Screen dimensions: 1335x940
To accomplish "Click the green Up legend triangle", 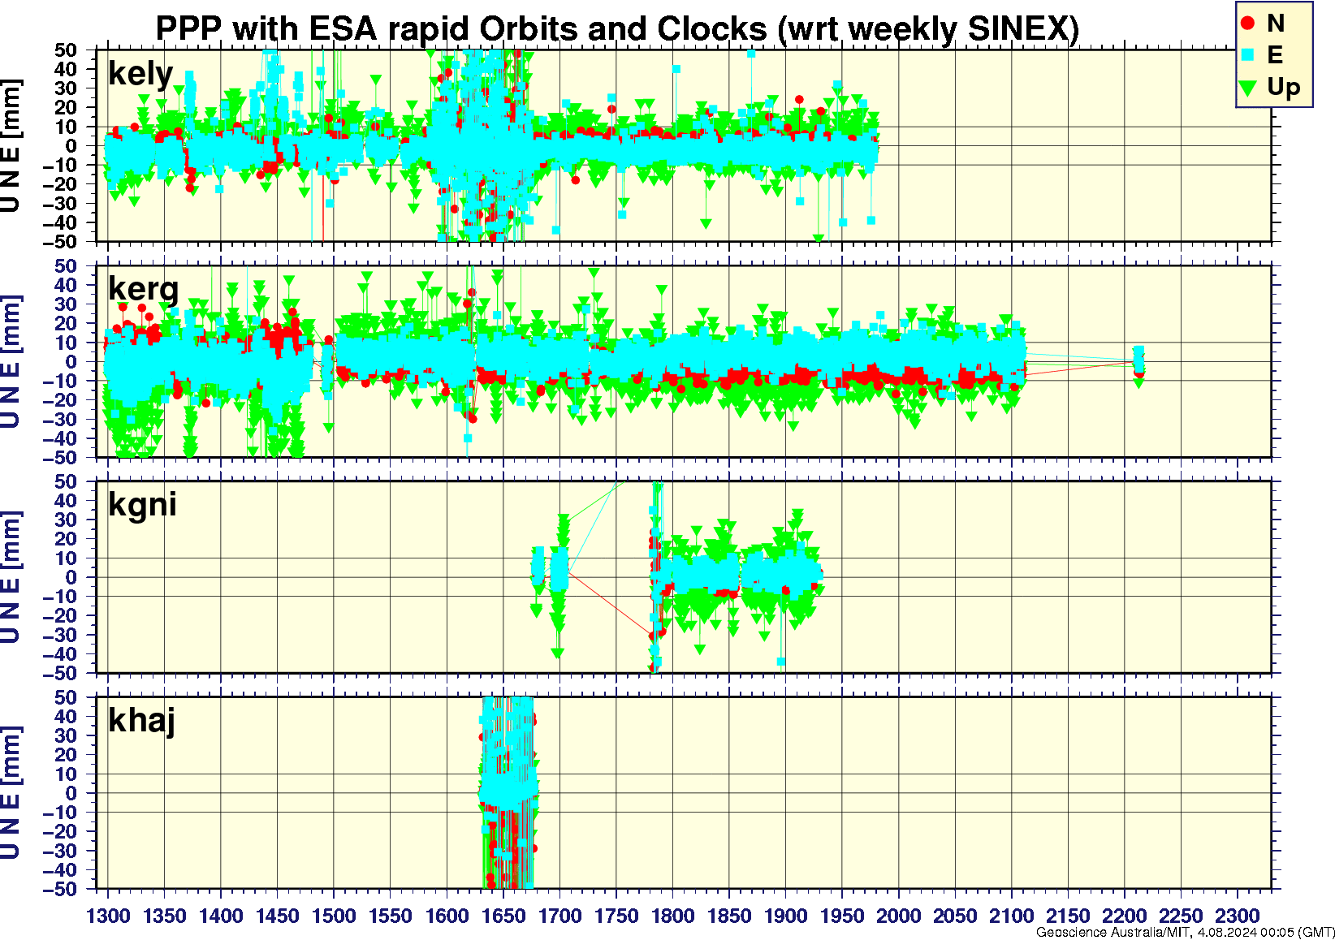I will coord(1249,88).
